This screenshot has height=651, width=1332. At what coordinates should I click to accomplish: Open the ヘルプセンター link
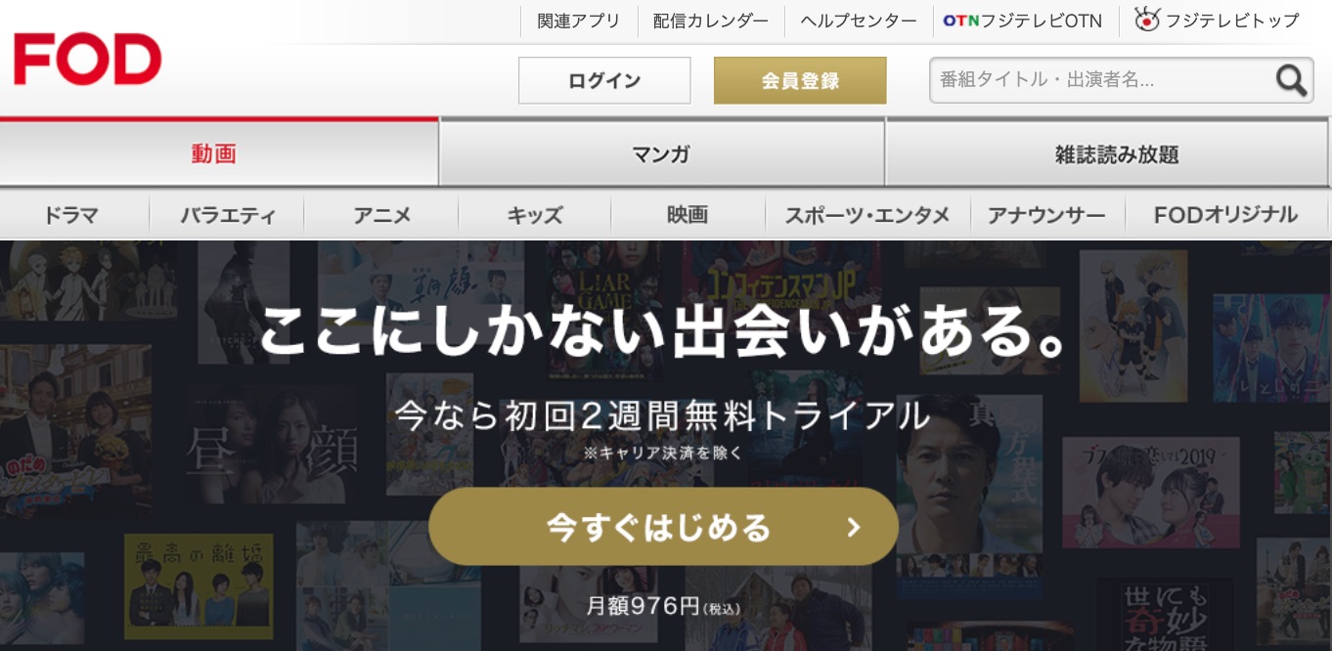859,21
